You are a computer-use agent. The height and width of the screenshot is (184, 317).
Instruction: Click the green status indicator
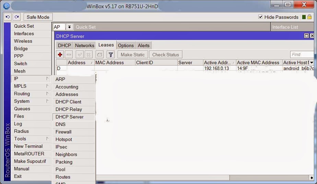(x=304, y=17)
